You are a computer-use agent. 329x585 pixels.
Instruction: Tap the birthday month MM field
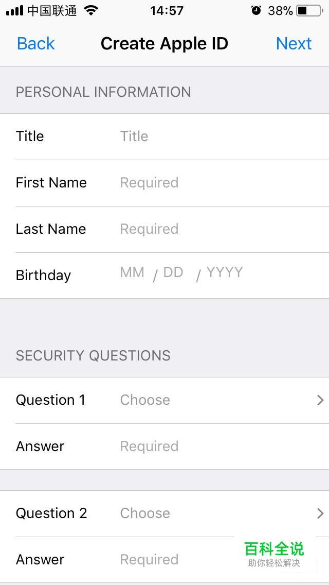click(132, 273)
